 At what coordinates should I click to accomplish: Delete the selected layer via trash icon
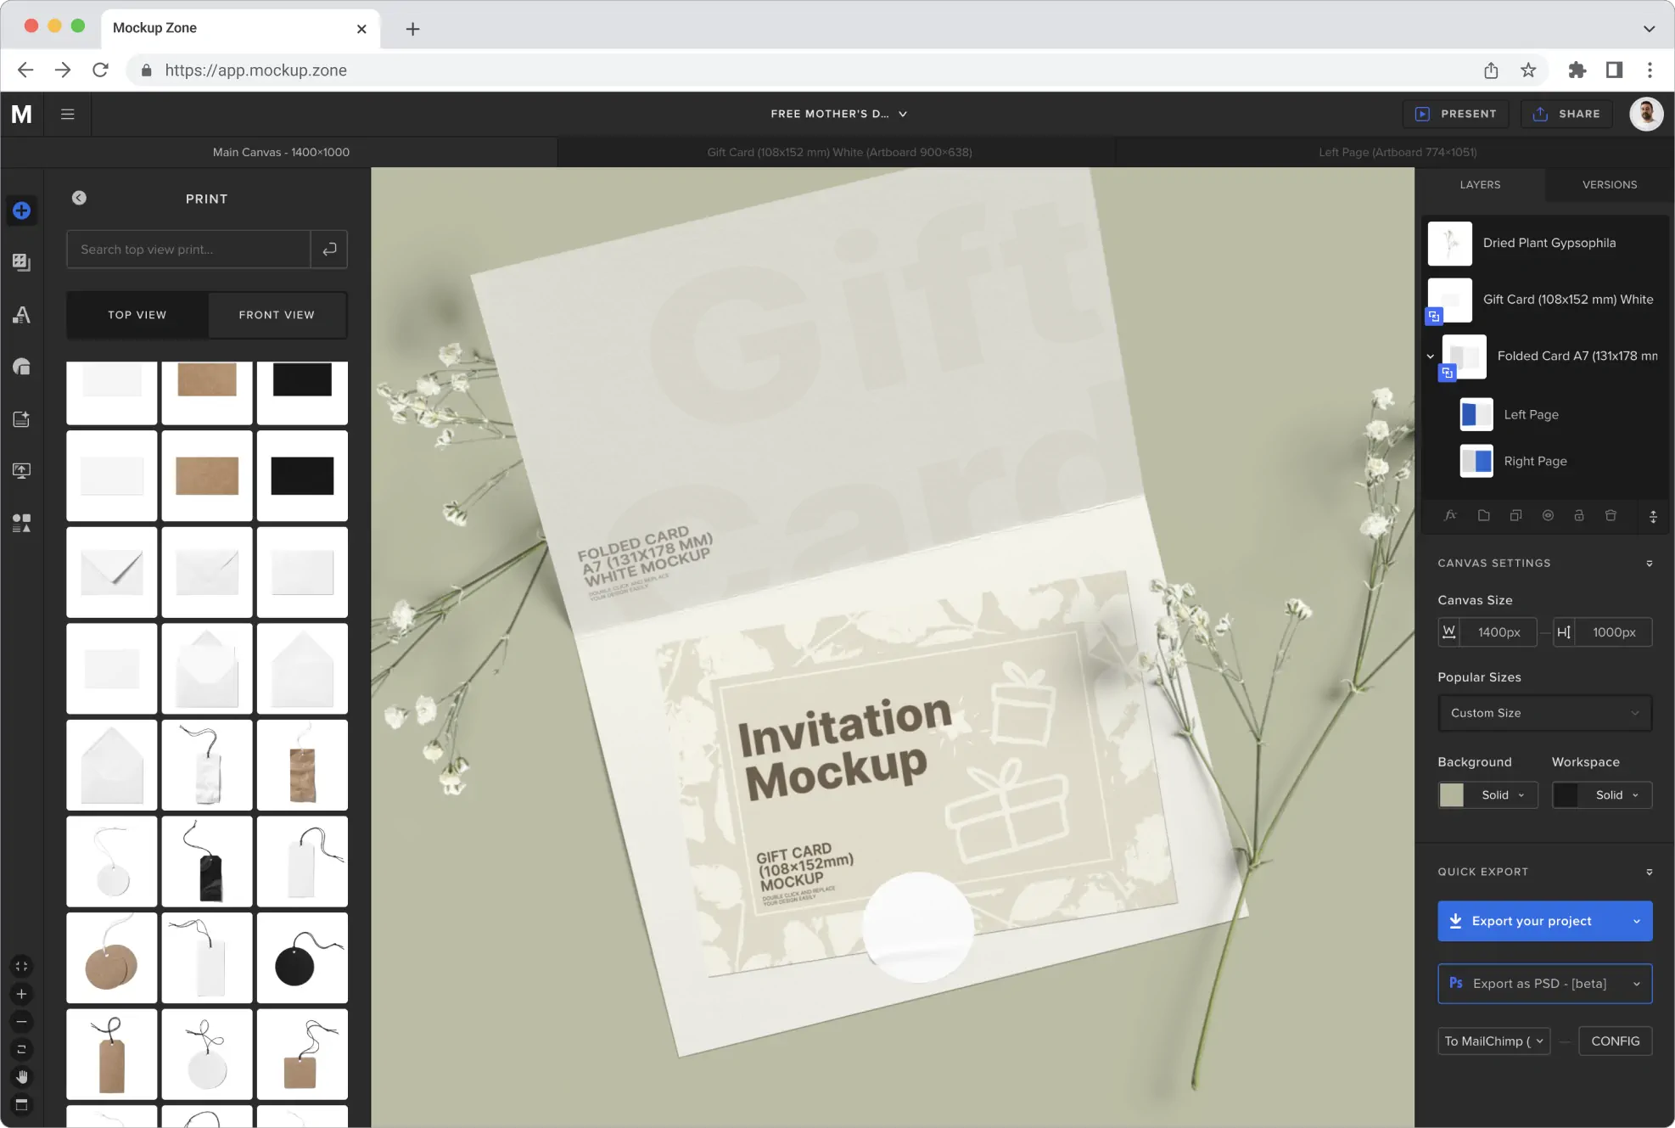[1611, 515]
